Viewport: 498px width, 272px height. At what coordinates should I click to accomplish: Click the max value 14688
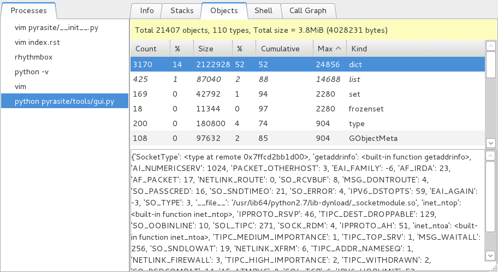(328, 79)
